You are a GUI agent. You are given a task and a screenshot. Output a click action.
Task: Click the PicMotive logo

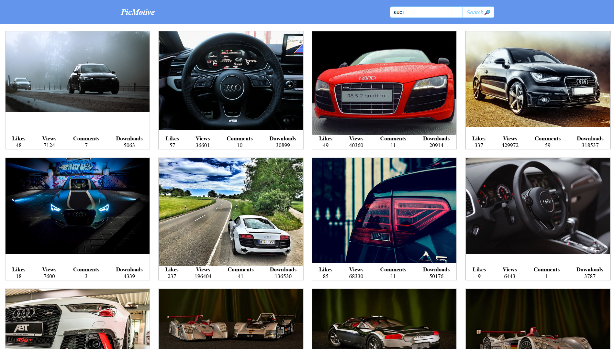click(137, 12)
